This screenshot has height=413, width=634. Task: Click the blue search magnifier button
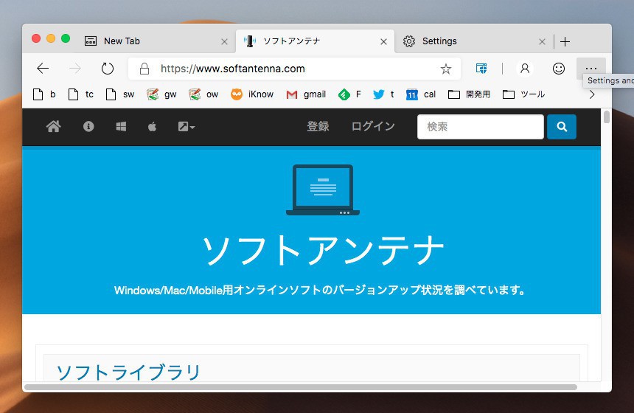562,127
